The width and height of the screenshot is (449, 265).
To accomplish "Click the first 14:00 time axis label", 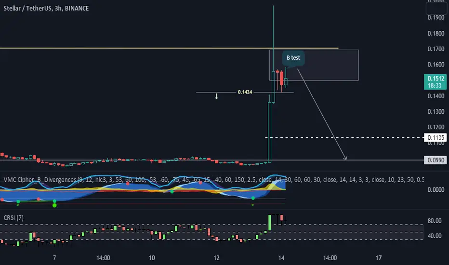I will click(103, 258).
